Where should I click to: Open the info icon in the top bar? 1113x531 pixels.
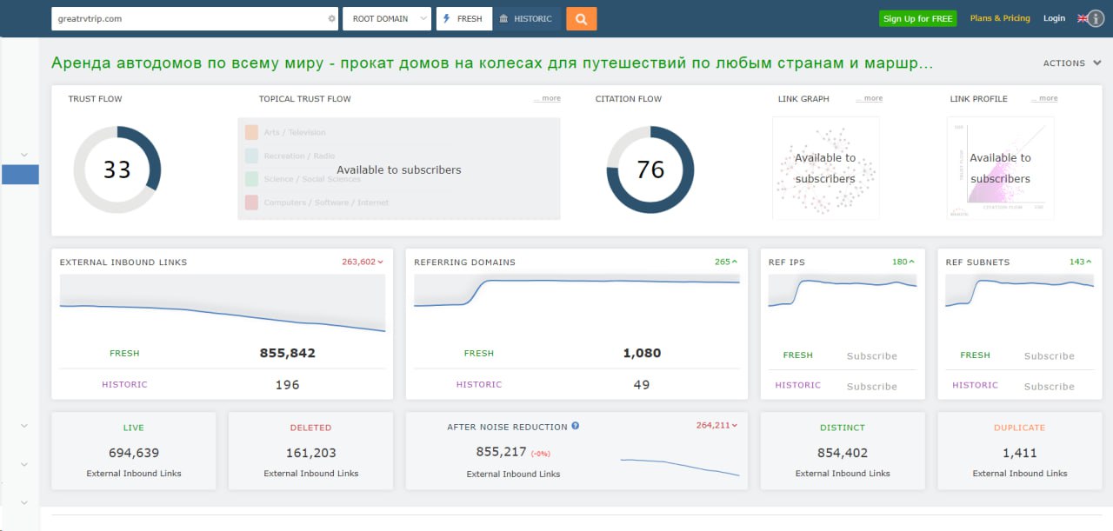pyautogui.click(x=1096, y=19)
